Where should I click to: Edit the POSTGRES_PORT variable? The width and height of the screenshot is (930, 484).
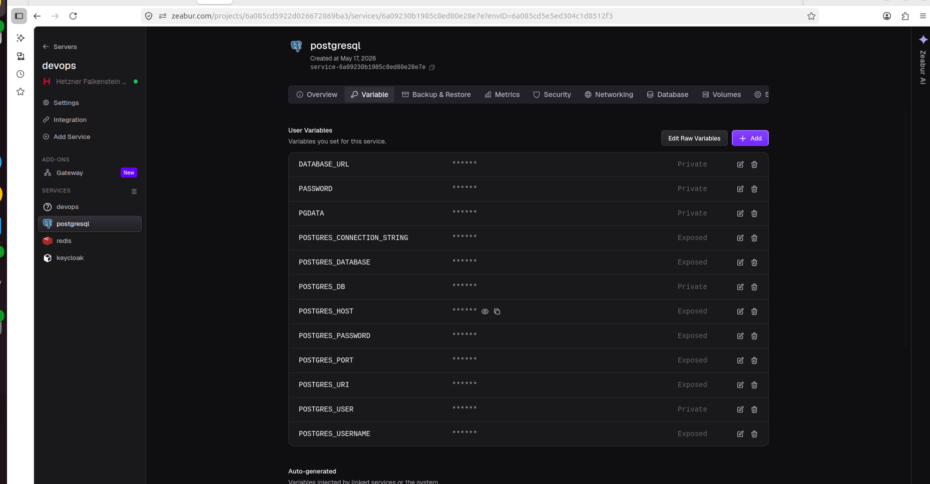[x=740, y=360]
